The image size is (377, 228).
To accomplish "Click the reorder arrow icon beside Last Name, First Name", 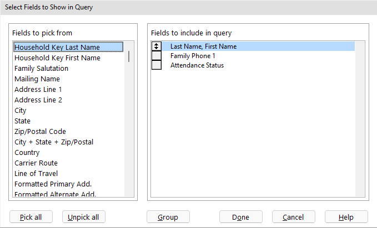I will (x=157, y=46).
